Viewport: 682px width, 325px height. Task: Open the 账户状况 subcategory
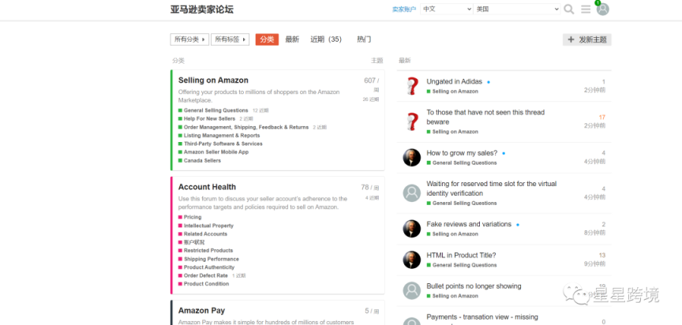tap(194, 242)
